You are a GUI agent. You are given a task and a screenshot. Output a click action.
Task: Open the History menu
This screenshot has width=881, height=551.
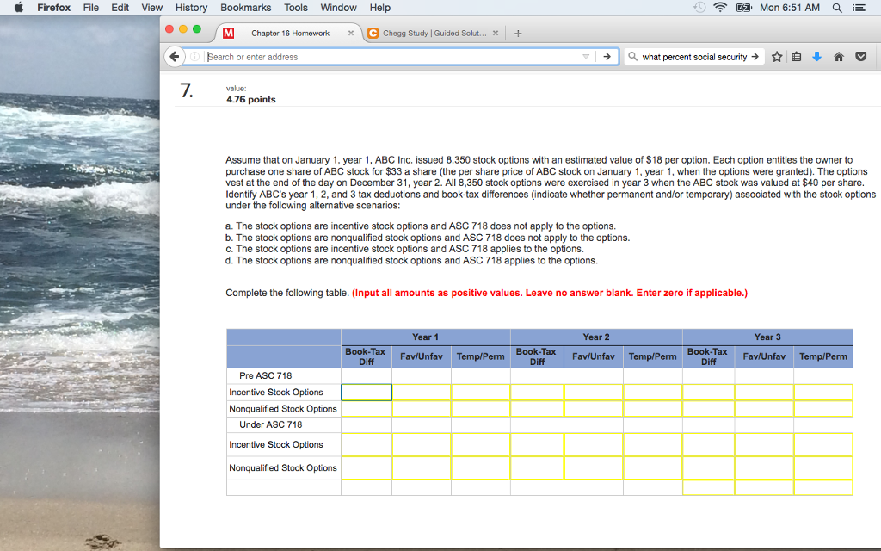pos(191,8)
